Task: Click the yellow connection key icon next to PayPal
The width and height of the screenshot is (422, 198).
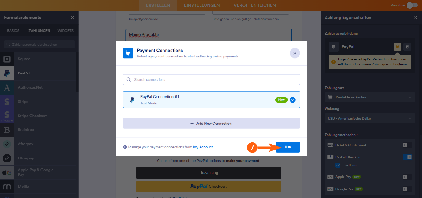Action: click(x=397, y=47)
